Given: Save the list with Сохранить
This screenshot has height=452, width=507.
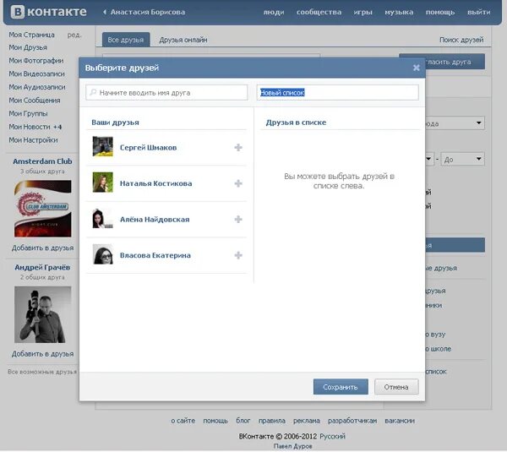Looking at the screenshot, I should click(341, 387).
